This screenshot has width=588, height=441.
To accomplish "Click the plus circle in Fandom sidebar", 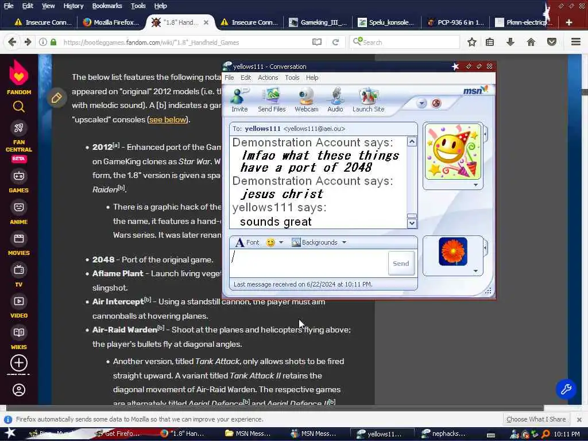I will click(x=19, y=363).
